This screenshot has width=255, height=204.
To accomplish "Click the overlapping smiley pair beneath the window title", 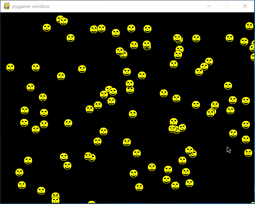I will tap(62, 20).
